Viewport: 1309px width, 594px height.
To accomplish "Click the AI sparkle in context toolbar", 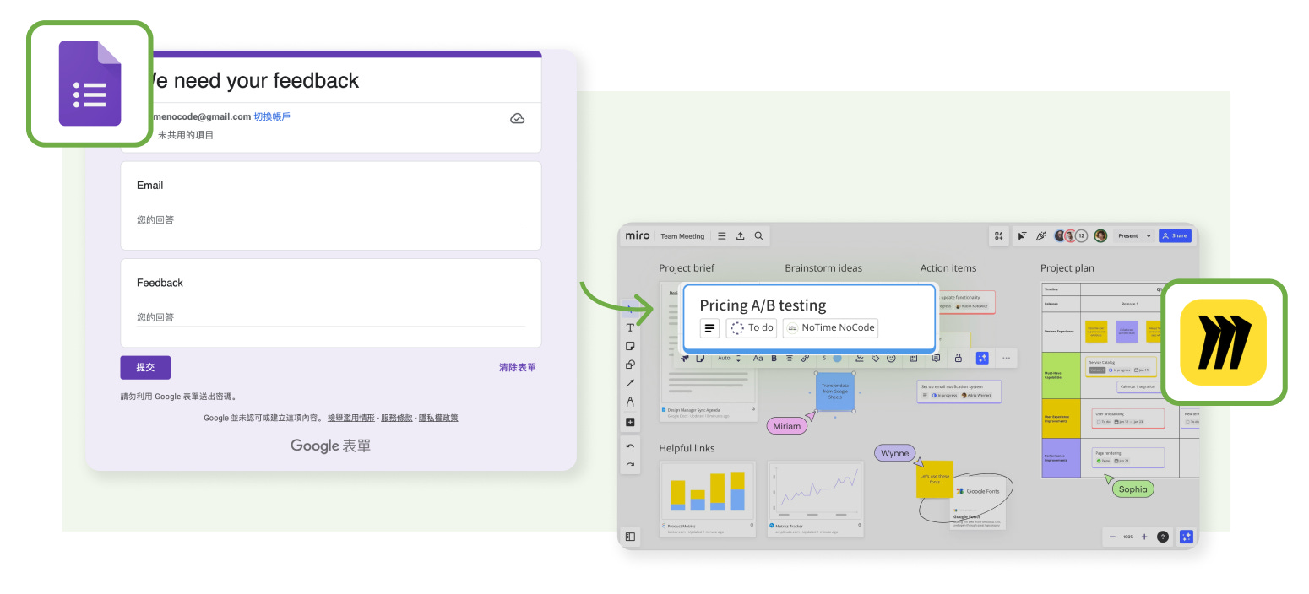I will point(982,358).
